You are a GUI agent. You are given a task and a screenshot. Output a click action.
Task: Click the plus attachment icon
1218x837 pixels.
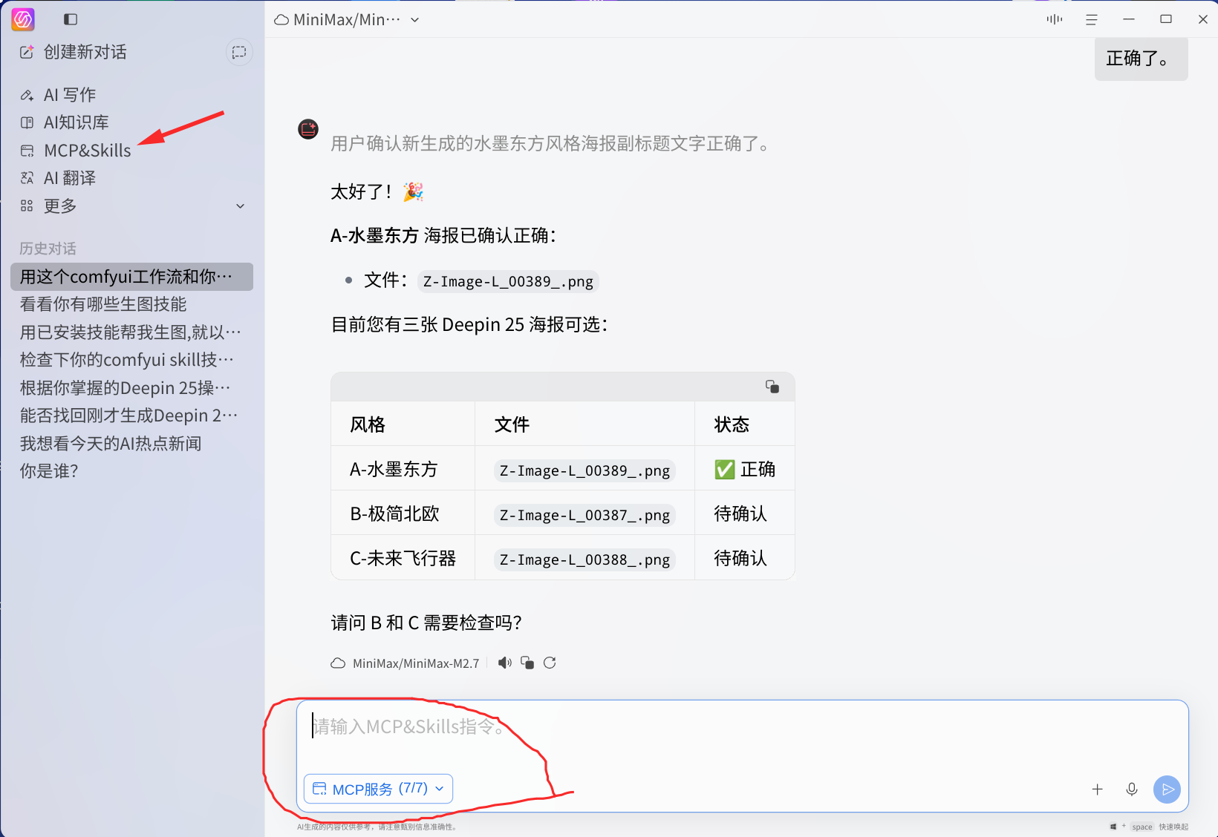point(1098,790)
